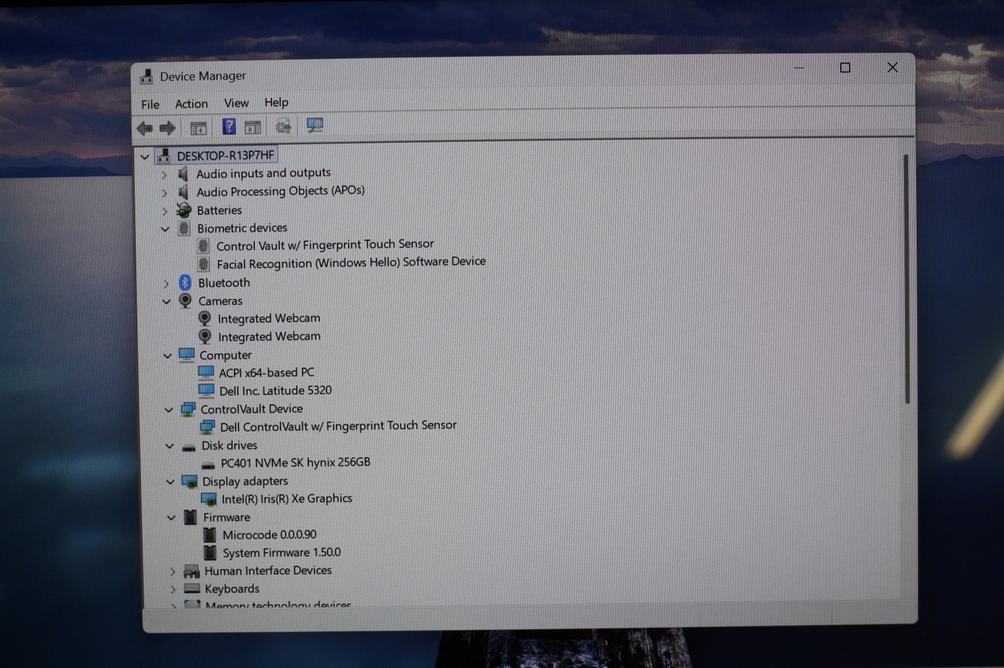Viewport: 1004px width, 668px height.
Task: Select Control Vault w/ Fingerprint Touch Sensor
Action: (x=325, y=245)
